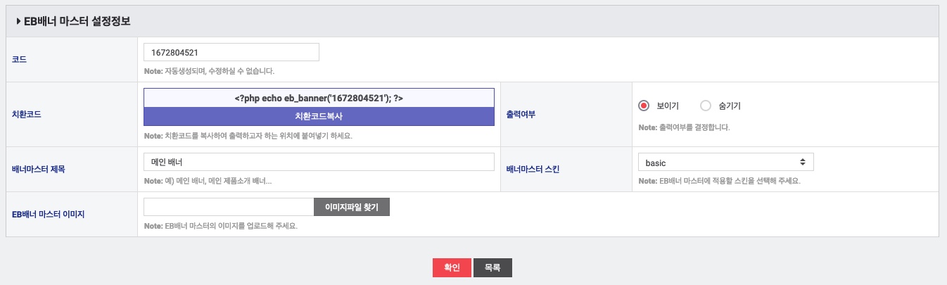This screenshot has width=947, height=285.
Task: Open the 배너마스터 스킨 basic dropdown
Action: pos(725,163)
